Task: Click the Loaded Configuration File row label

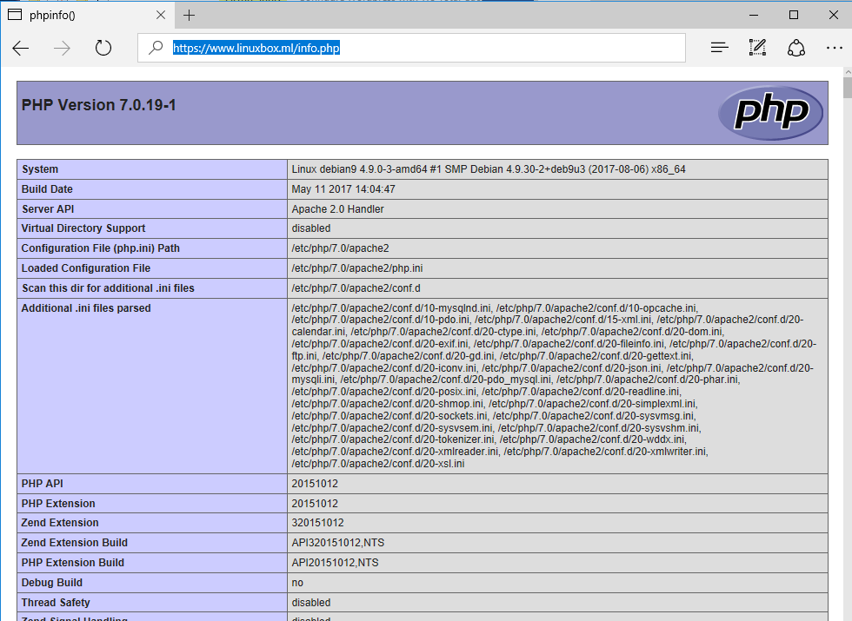Action: click(86, 268)
